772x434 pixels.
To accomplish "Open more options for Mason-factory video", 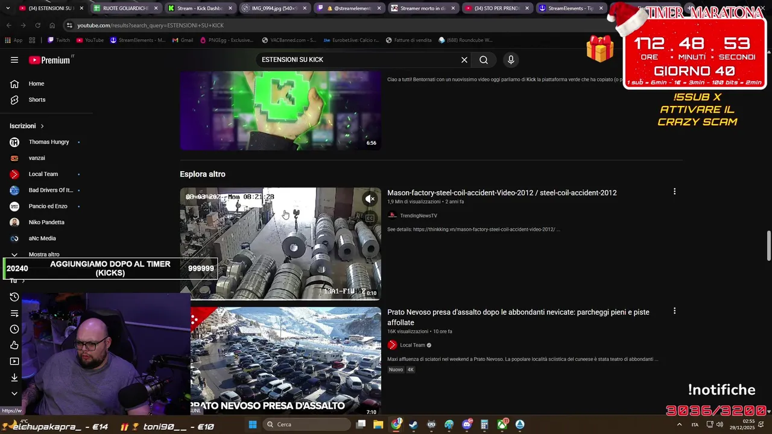I will click(674, 192).
